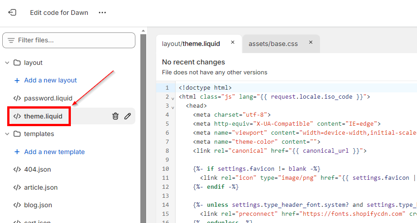
Task: Open blog.json template file
Action: pos(38,205)
